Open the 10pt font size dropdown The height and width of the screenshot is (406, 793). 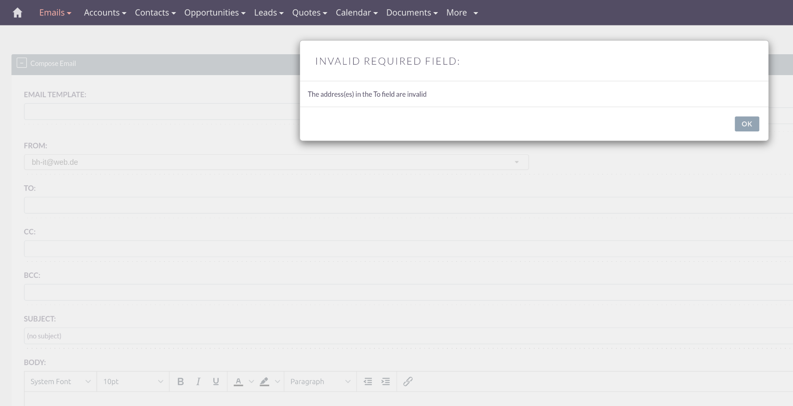133,381
